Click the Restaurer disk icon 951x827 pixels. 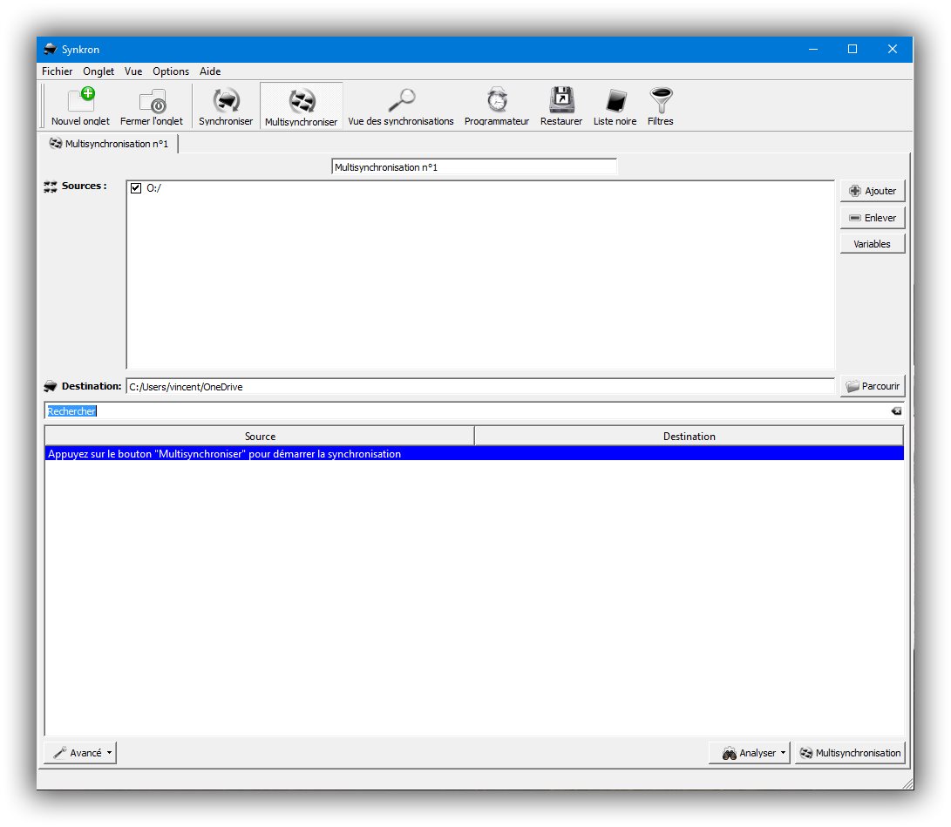[x=560, y=101]
